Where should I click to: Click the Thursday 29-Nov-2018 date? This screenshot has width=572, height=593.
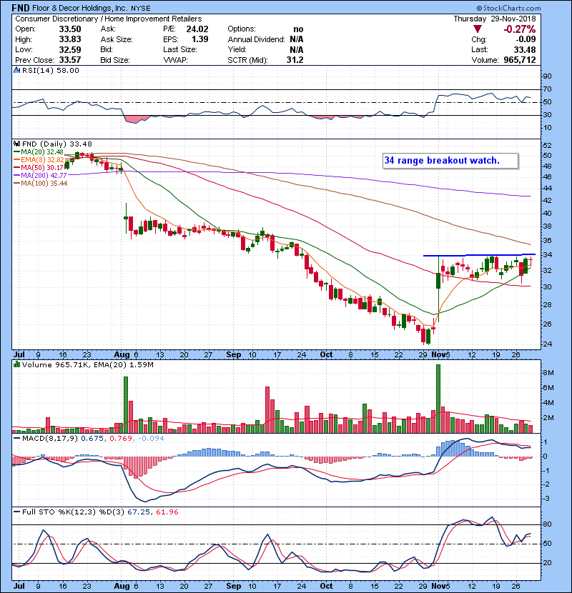494,19
